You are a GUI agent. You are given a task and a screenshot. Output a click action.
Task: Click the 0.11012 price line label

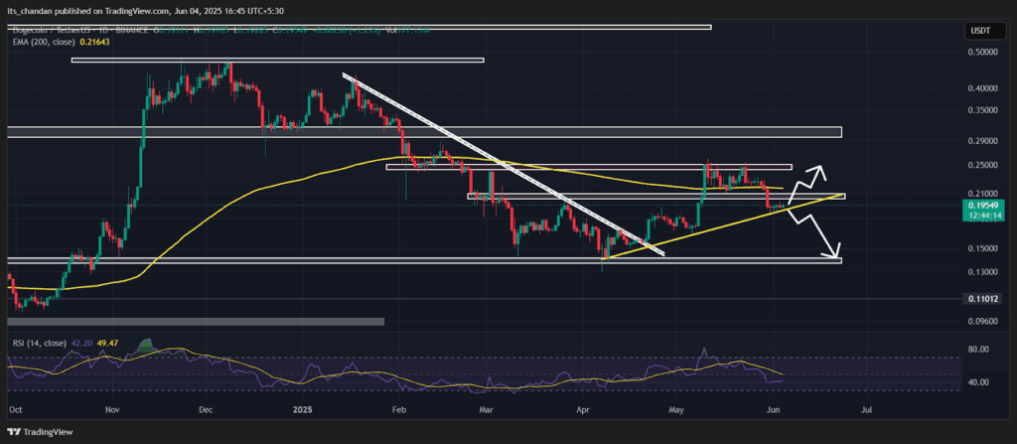tap(983, 299)
